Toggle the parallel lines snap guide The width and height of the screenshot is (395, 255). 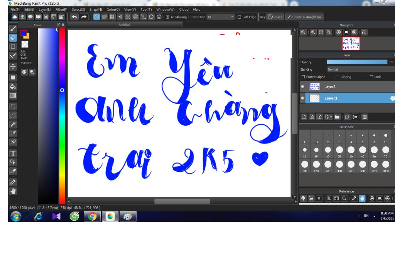(104, 17)
